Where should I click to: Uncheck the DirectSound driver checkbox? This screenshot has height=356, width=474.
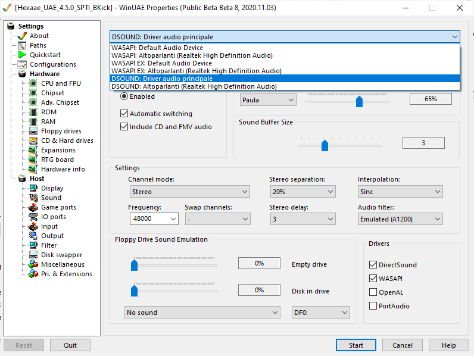pyautogui.click(x=373, y=265)
